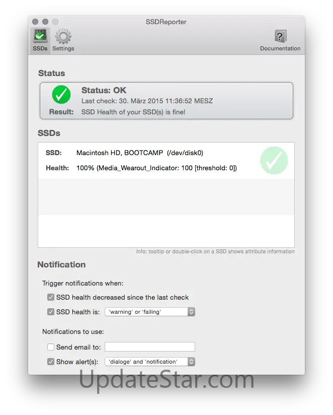
Task: Click the email address input field
Action: coord(150,347)
